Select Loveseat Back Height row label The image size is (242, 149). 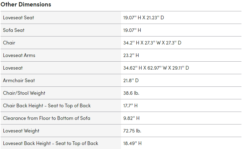tap(50, 143)
